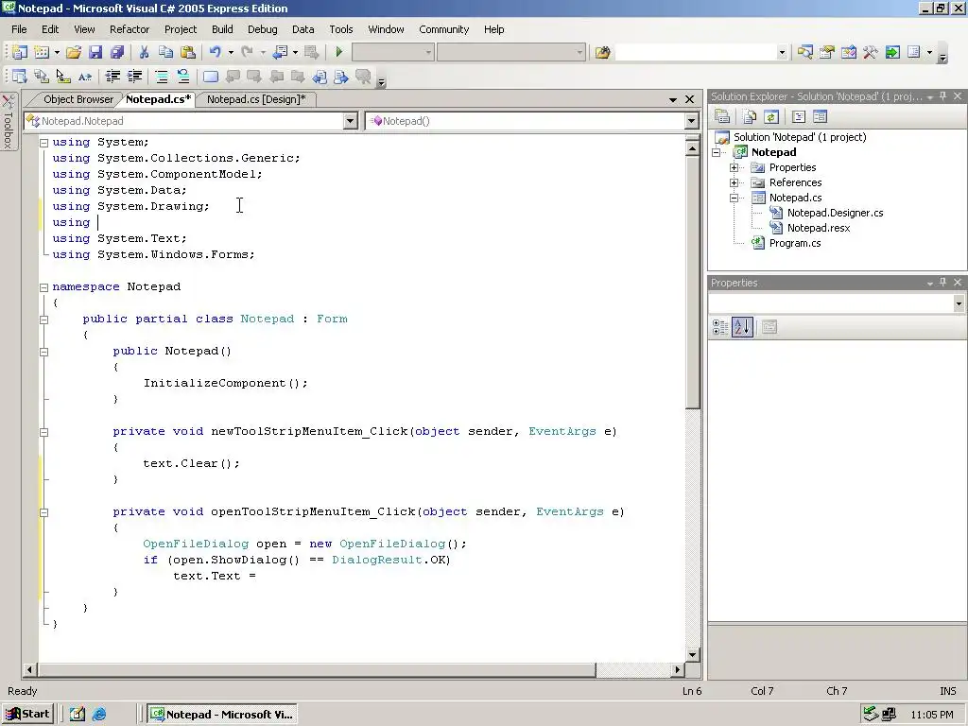Click the Save All icon
Viewport: 968px width, 726px height.
point(116,53)
